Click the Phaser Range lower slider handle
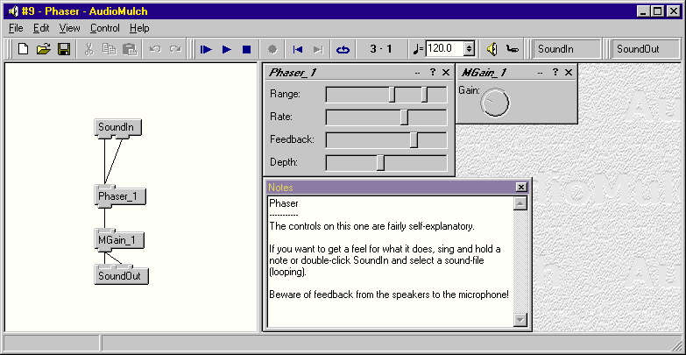686x355 pixels. (393, 94)
